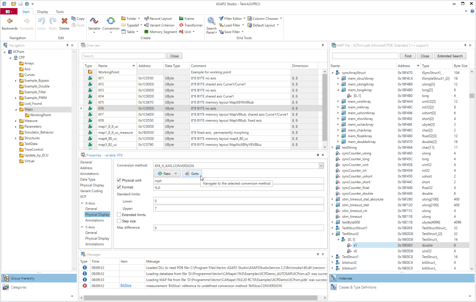The width and height of the screenshot is (476, 302).
Task: Expand the Example_Bypass folder
Action: click(16, 81)
